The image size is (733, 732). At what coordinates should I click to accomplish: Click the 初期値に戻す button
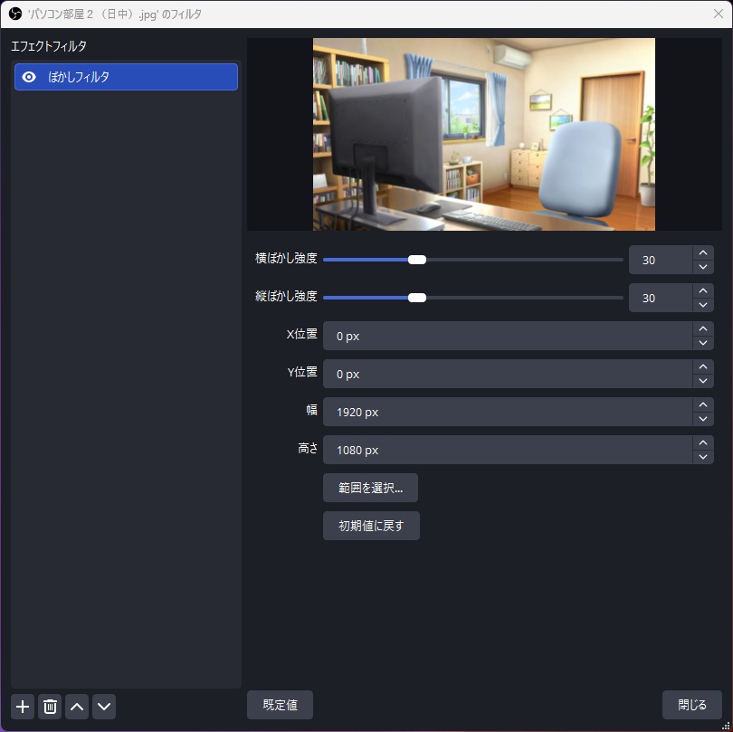coord(371,526)
